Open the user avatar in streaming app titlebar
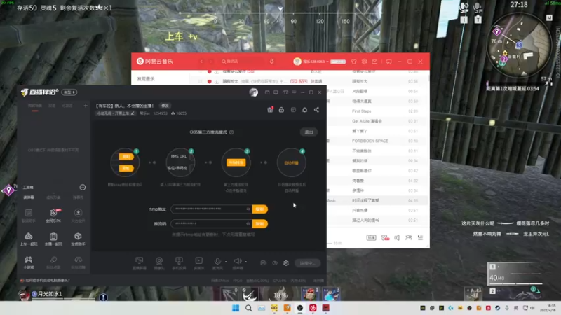The width and height of the screenshot is (561, 315). tap(254, 92)
